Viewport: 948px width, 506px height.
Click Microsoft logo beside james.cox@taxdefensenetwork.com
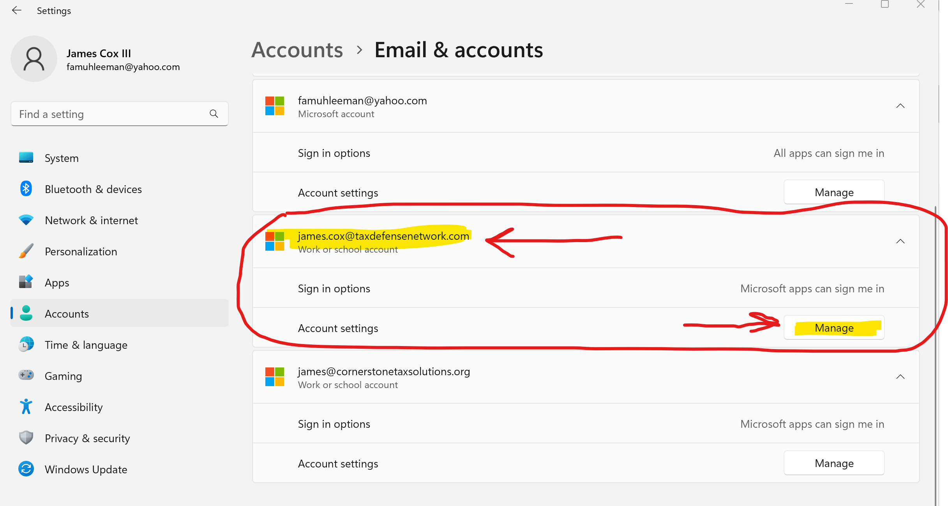[275, 241]
